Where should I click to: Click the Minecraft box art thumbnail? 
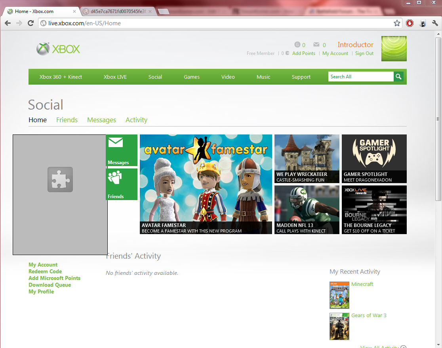coord(339,295)
